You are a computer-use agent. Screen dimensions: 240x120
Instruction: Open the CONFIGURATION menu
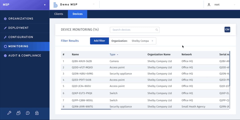click(25, 37)
